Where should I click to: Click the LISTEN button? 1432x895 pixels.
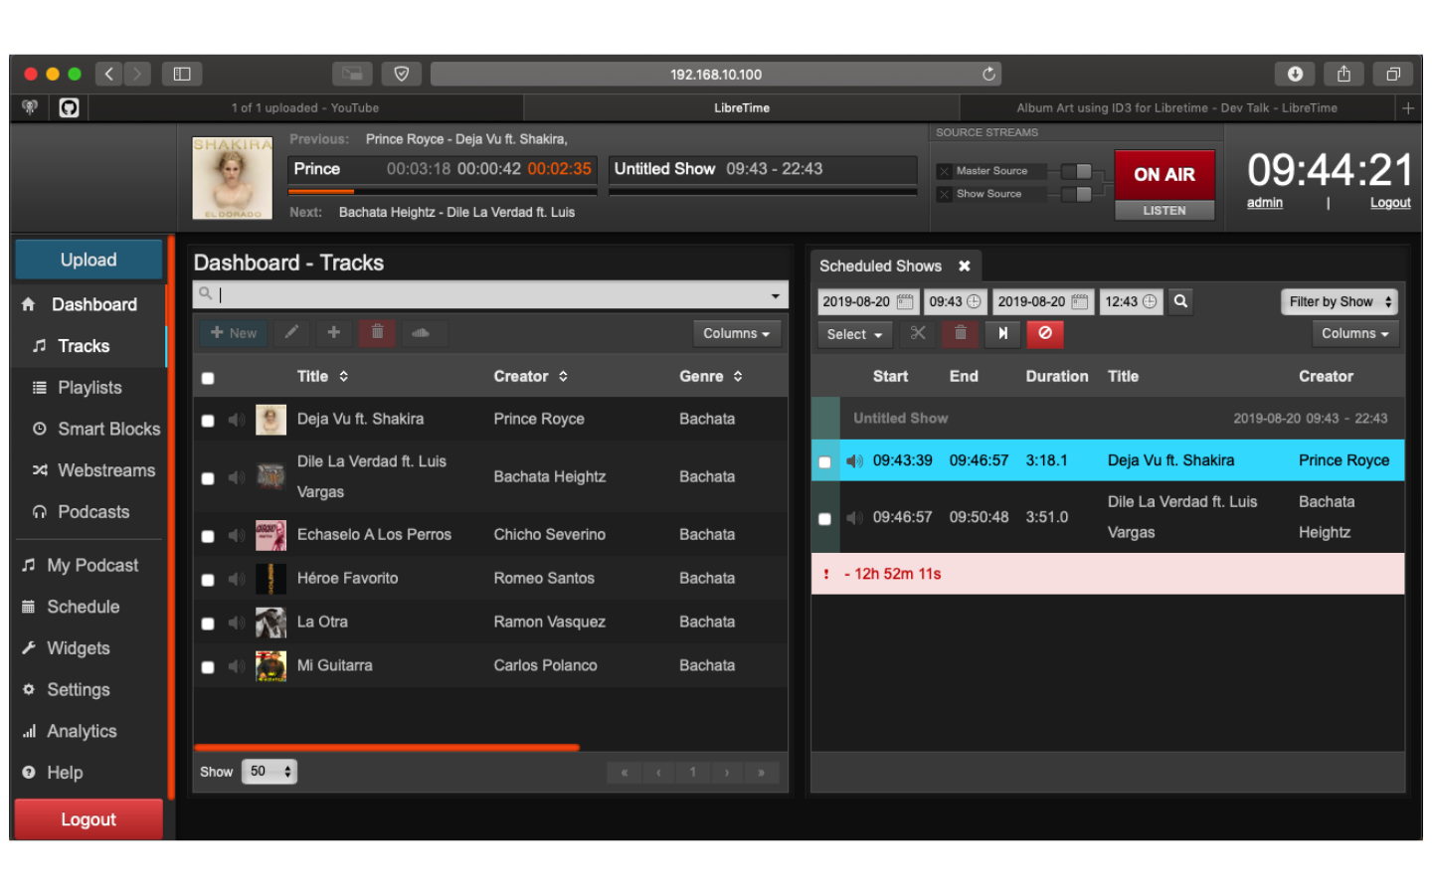tap(1164, 211)
